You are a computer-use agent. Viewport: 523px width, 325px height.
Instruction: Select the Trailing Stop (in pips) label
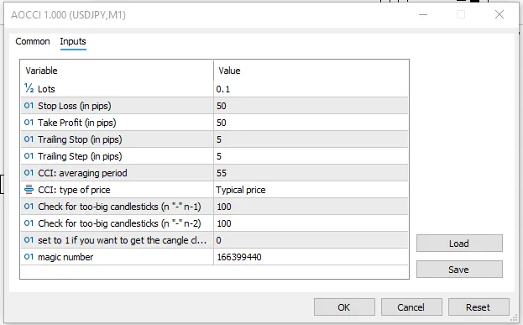pos(80,139)
